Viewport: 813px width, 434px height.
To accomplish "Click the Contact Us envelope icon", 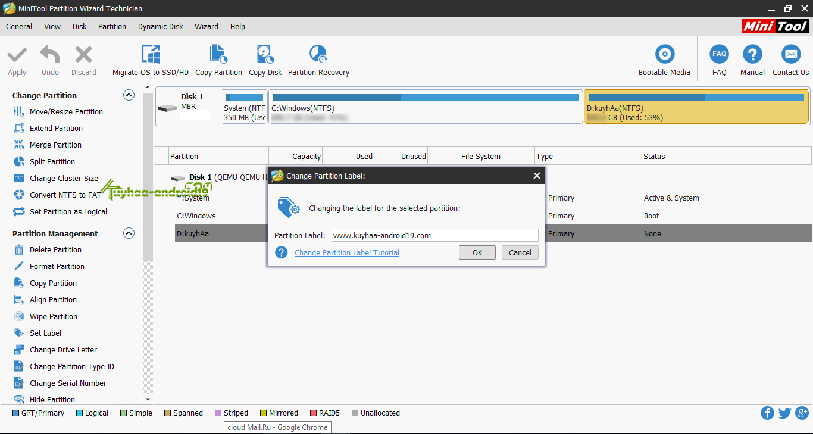I will click(x=791, y=54).
